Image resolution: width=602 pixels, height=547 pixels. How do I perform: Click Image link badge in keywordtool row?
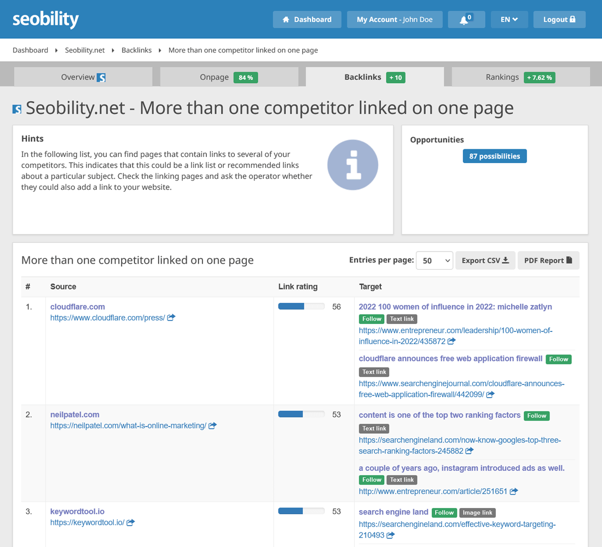pos(477,513)
